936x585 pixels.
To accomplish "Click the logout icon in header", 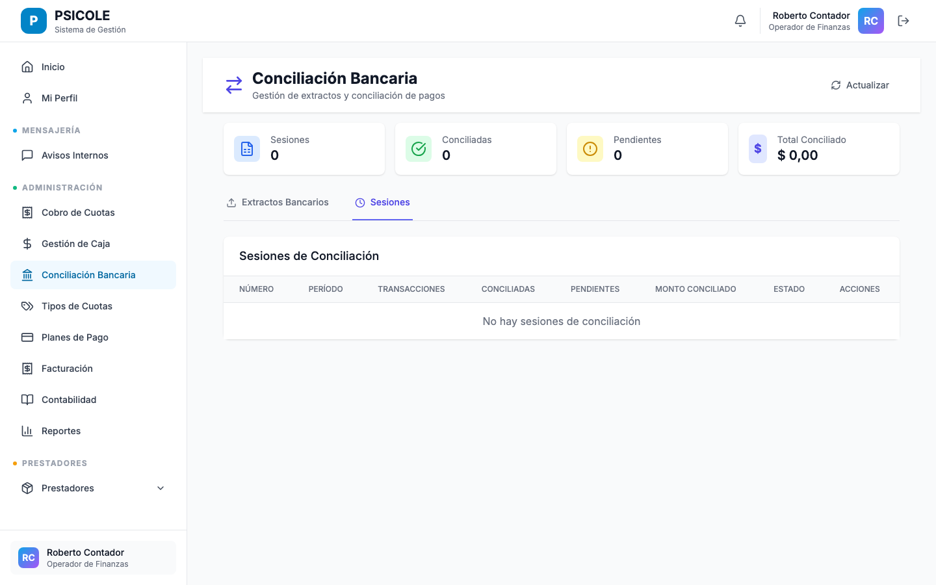I will (903, 21).
